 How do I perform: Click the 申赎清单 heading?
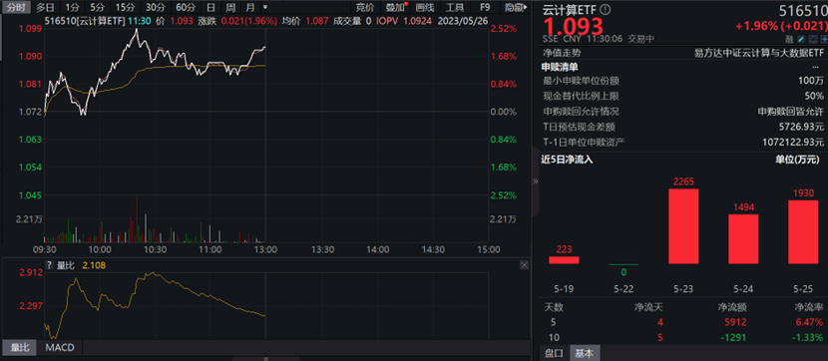coord(561,67)
